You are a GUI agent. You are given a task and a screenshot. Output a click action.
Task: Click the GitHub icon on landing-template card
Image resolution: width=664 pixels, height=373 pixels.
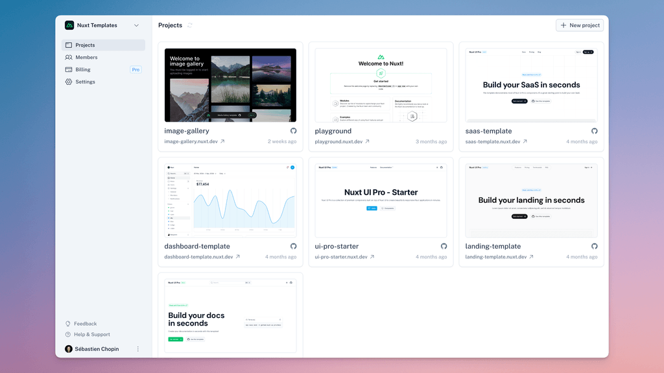595,246
